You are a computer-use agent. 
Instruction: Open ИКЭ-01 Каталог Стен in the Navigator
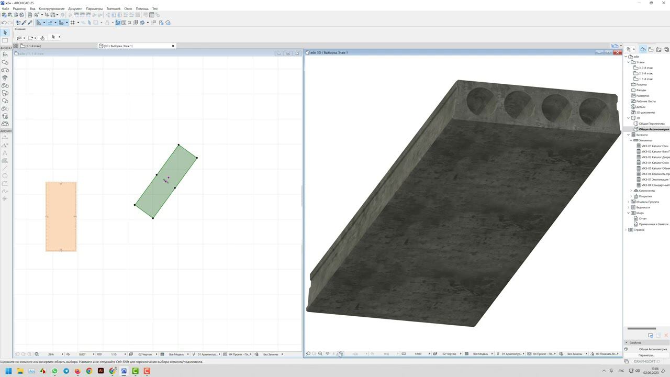point(655,146)
